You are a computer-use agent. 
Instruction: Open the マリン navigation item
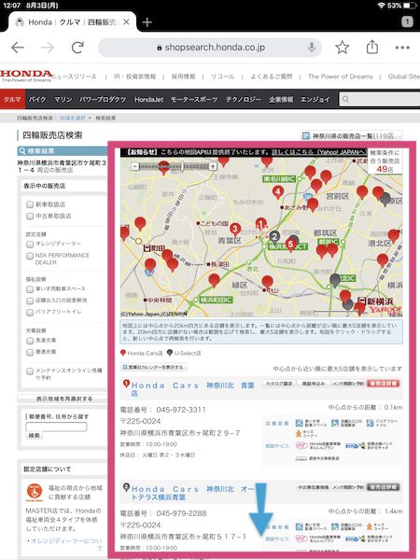point(63,99)
